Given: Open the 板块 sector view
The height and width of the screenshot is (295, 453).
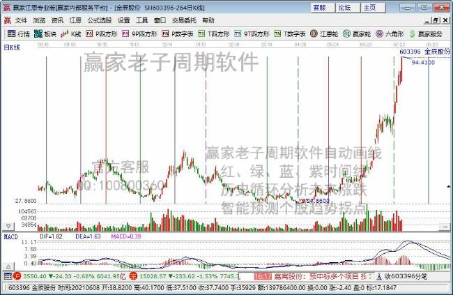Looking at the screenshot, I should [45, 34].
